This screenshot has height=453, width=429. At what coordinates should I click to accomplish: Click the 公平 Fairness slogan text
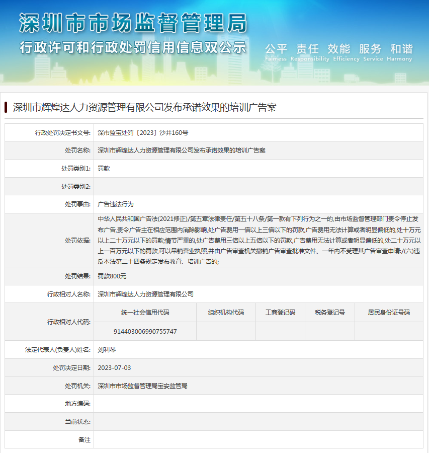(x=276, y=51)
